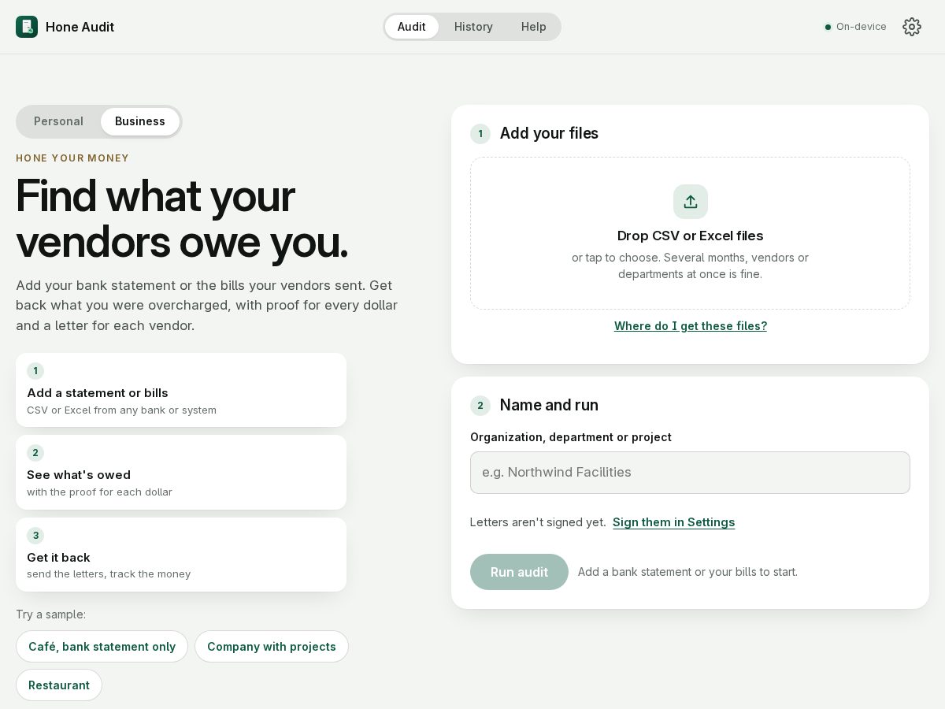The image size is (945, 709).
Task: Open the Help tab
Action: tap(533, 27)
